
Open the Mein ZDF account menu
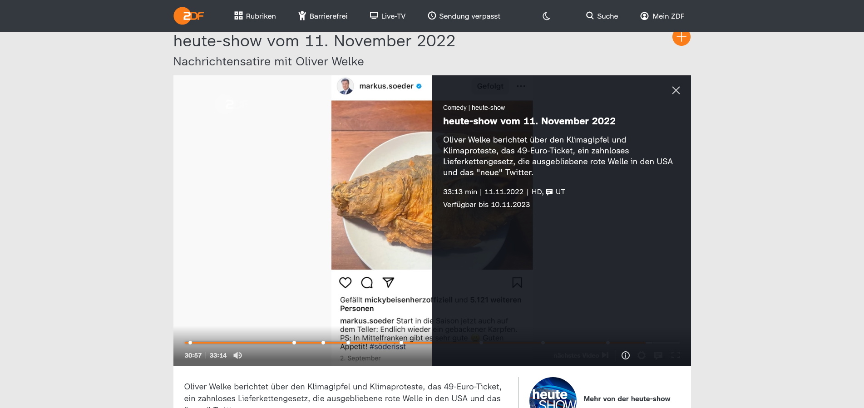[662, 16]
